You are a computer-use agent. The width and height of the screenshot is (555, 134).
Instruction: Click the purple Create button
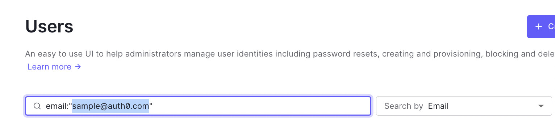[541, 27]
